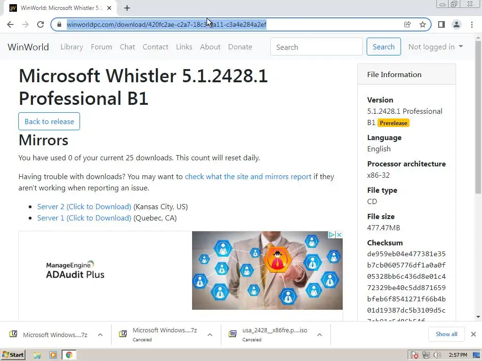The width and height of the screenshot is (482, 361).
Task: Click the WinWorld brand logo link
Action: pos(28,47)
